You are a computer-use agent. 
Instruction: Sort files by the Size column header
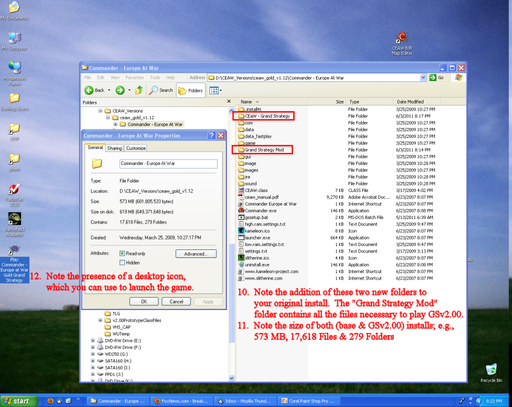point(326,101)
